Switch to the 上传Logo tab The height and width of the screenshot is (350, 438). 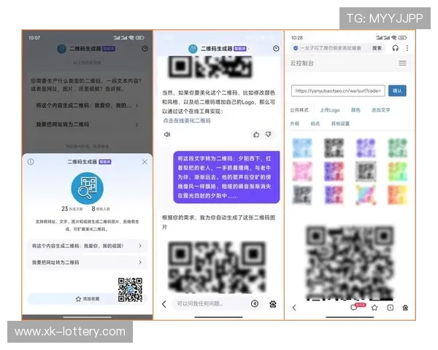(330, 110)
